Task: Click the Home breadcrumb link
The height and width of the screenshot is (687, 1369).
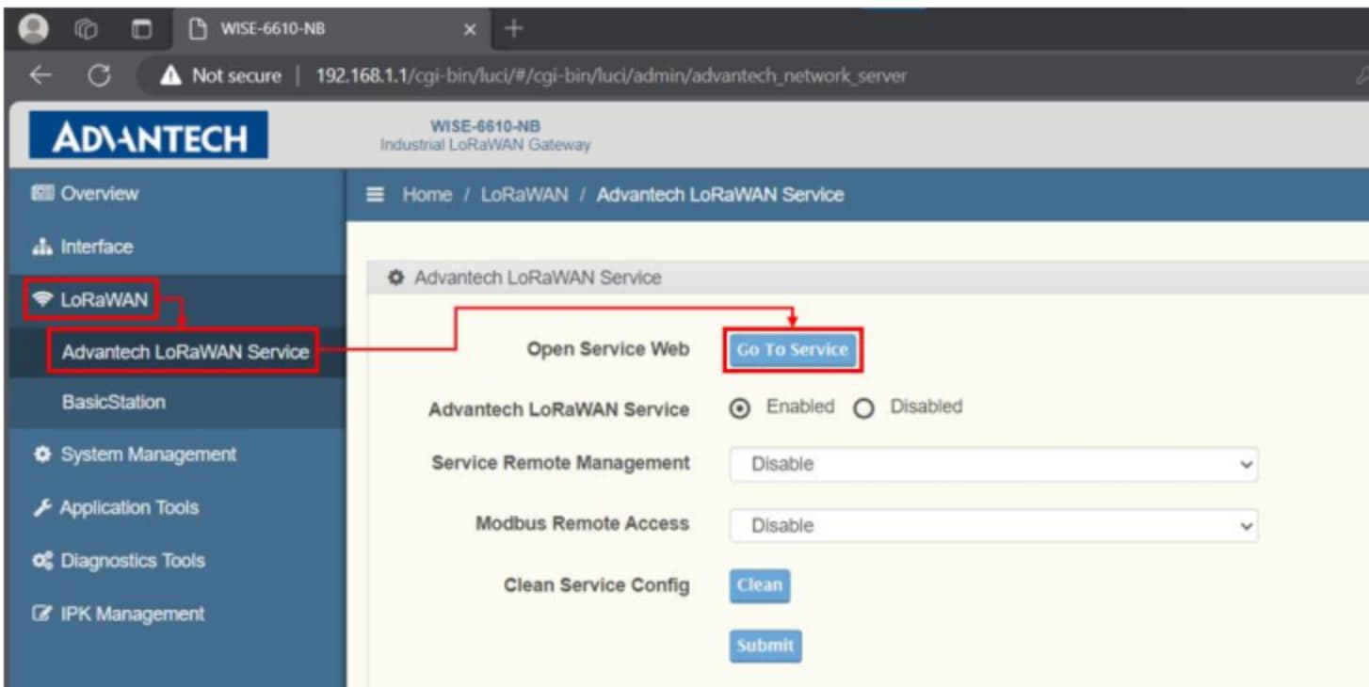Action: pyautogui.click(x=427, y=195)
